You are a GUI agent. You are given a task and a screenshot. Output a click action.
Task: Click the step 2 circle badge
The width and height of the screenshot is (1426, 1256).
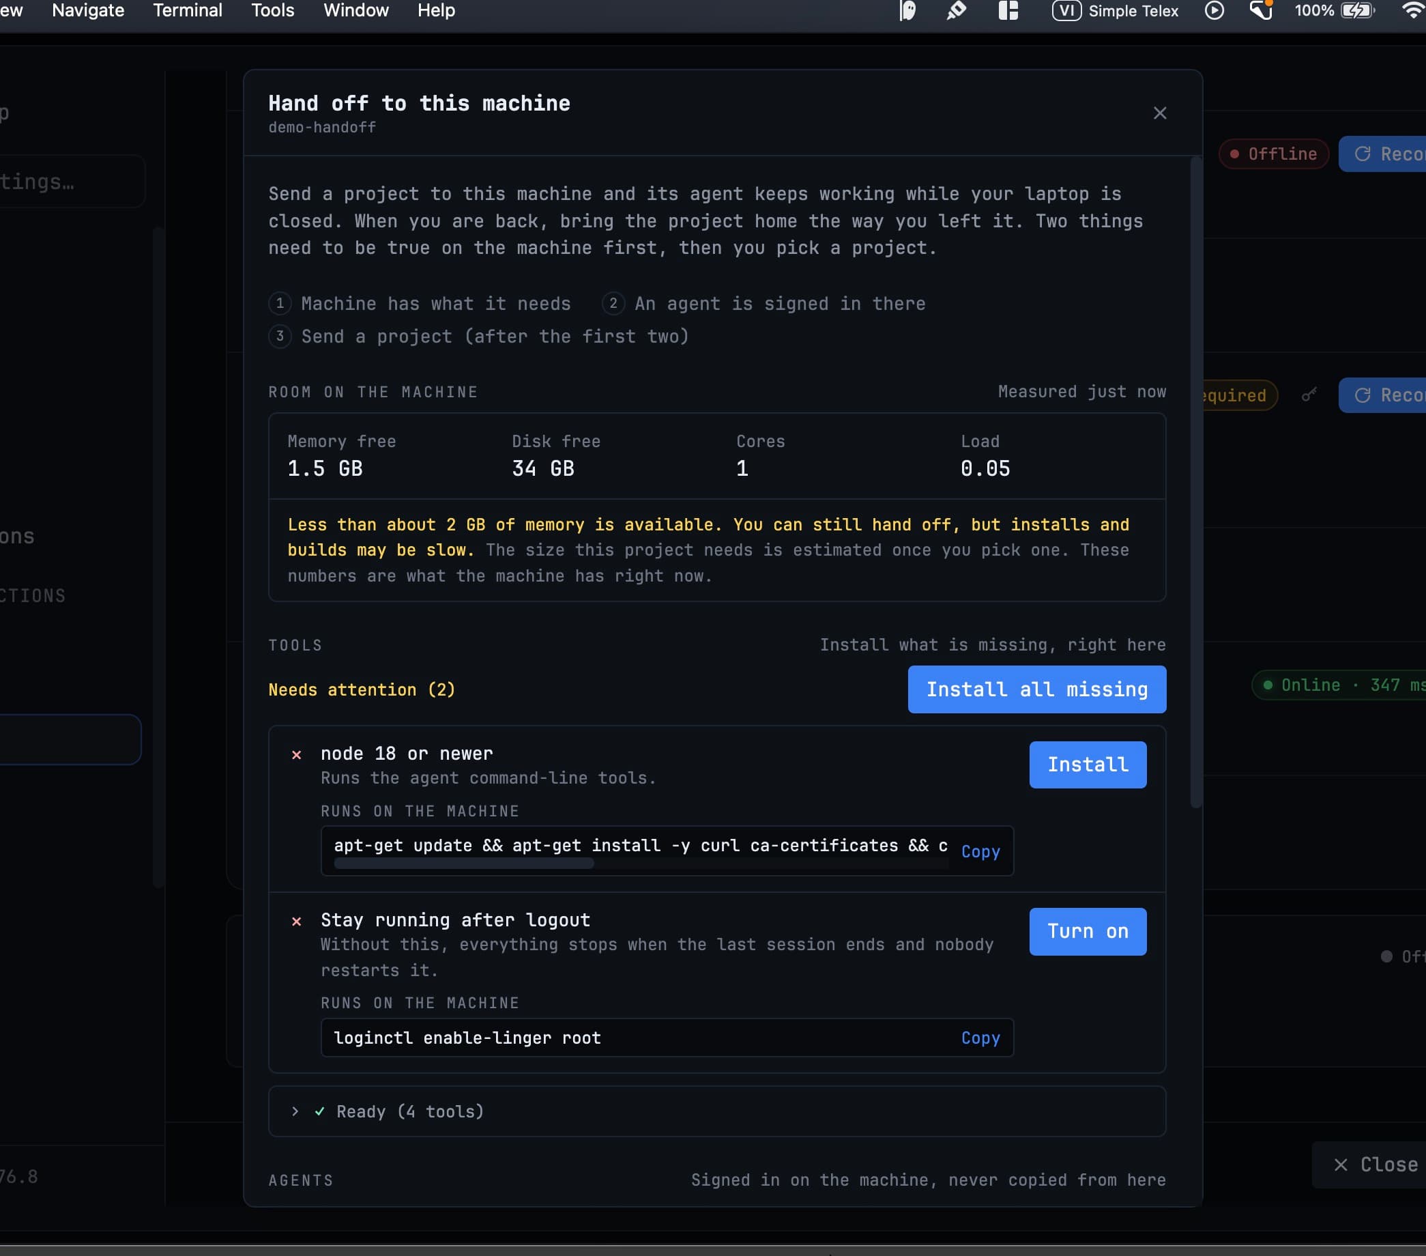pos(613,303)
